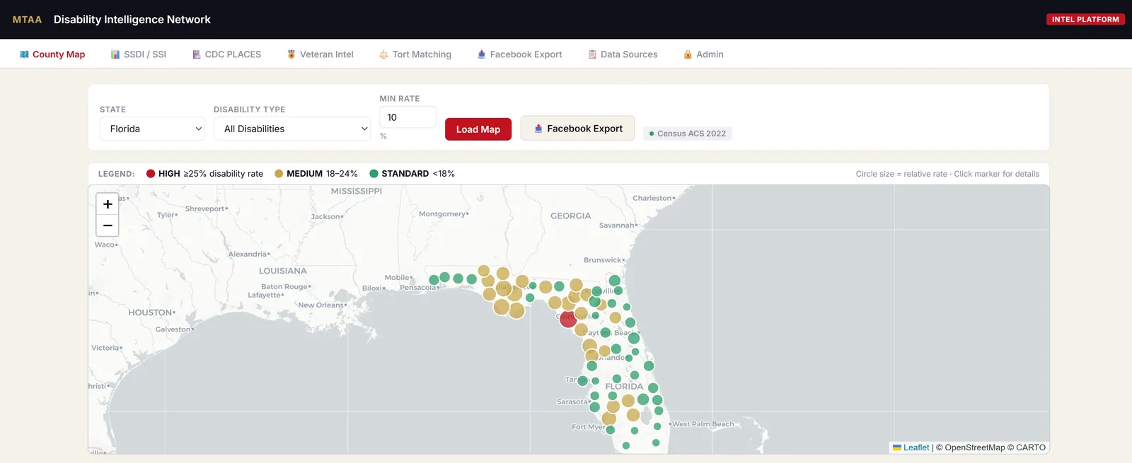Click the Veteran Intel tab's medal icon

[x=291, y=54]
